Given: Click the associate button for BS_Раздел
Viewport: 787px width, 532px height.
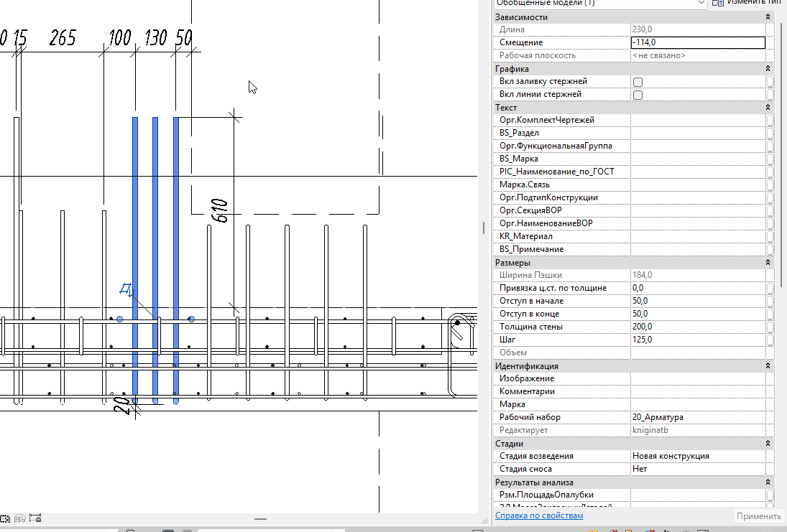Looking at the screenshot, I should point(770,133).
